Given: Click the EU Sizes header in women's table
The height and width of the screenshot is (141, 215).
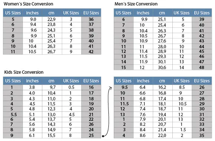Looking at the screenshot, I should pos(91,13).
